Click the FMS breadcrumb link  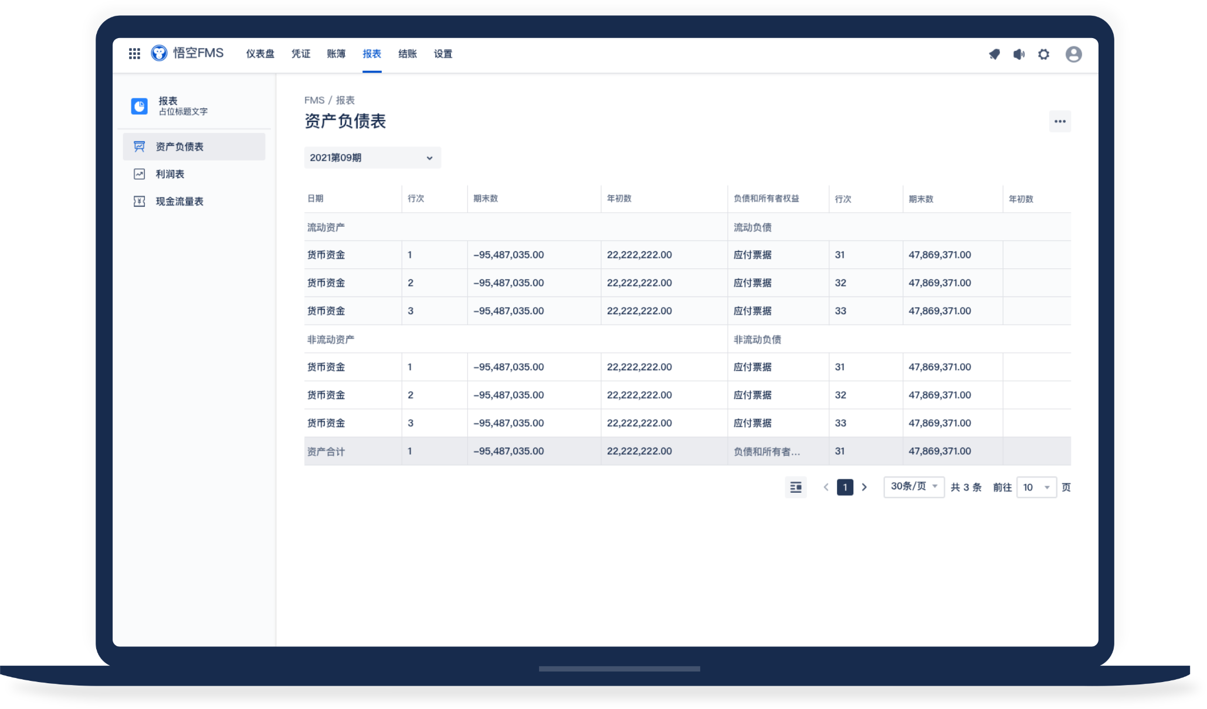tap(314, 100)
